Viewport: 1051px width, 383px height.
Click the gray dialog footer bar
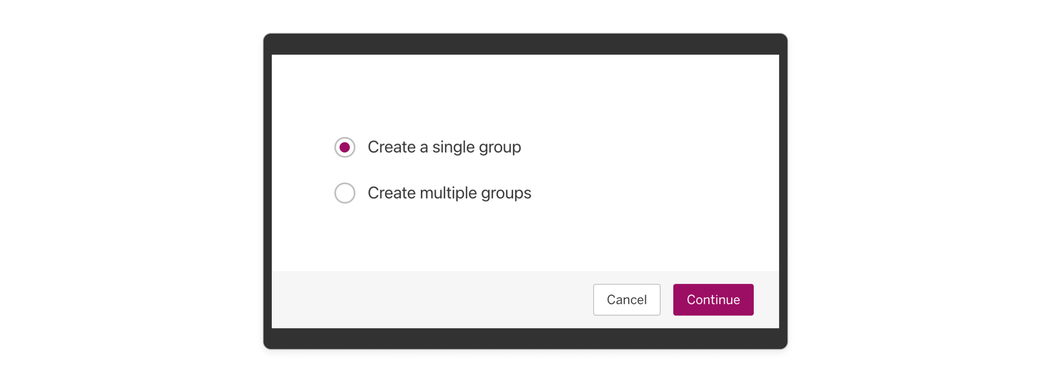[411, 299]
